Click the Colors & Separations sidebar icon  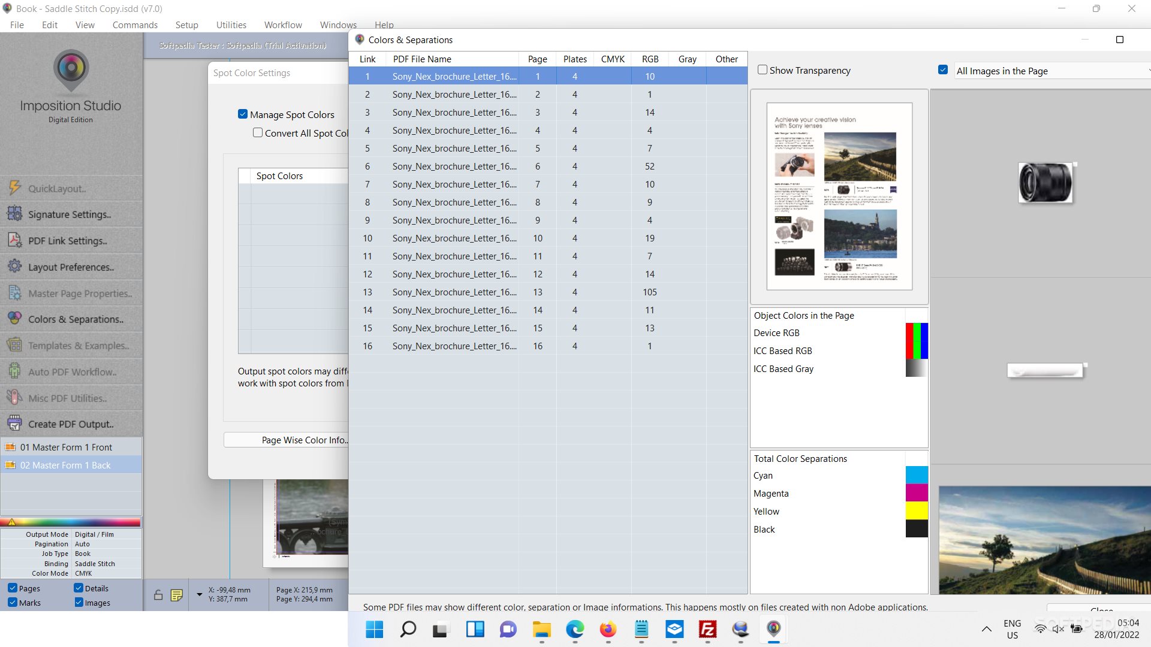(x=14, y=319)
